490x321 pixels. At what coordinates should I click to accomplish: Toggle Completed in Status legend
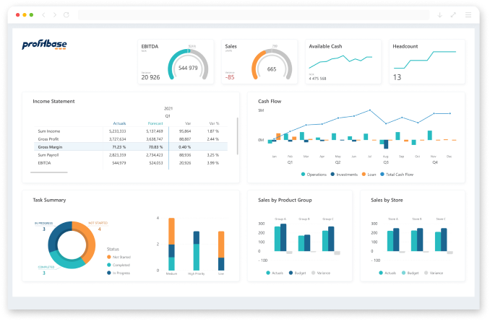[119, 265]
